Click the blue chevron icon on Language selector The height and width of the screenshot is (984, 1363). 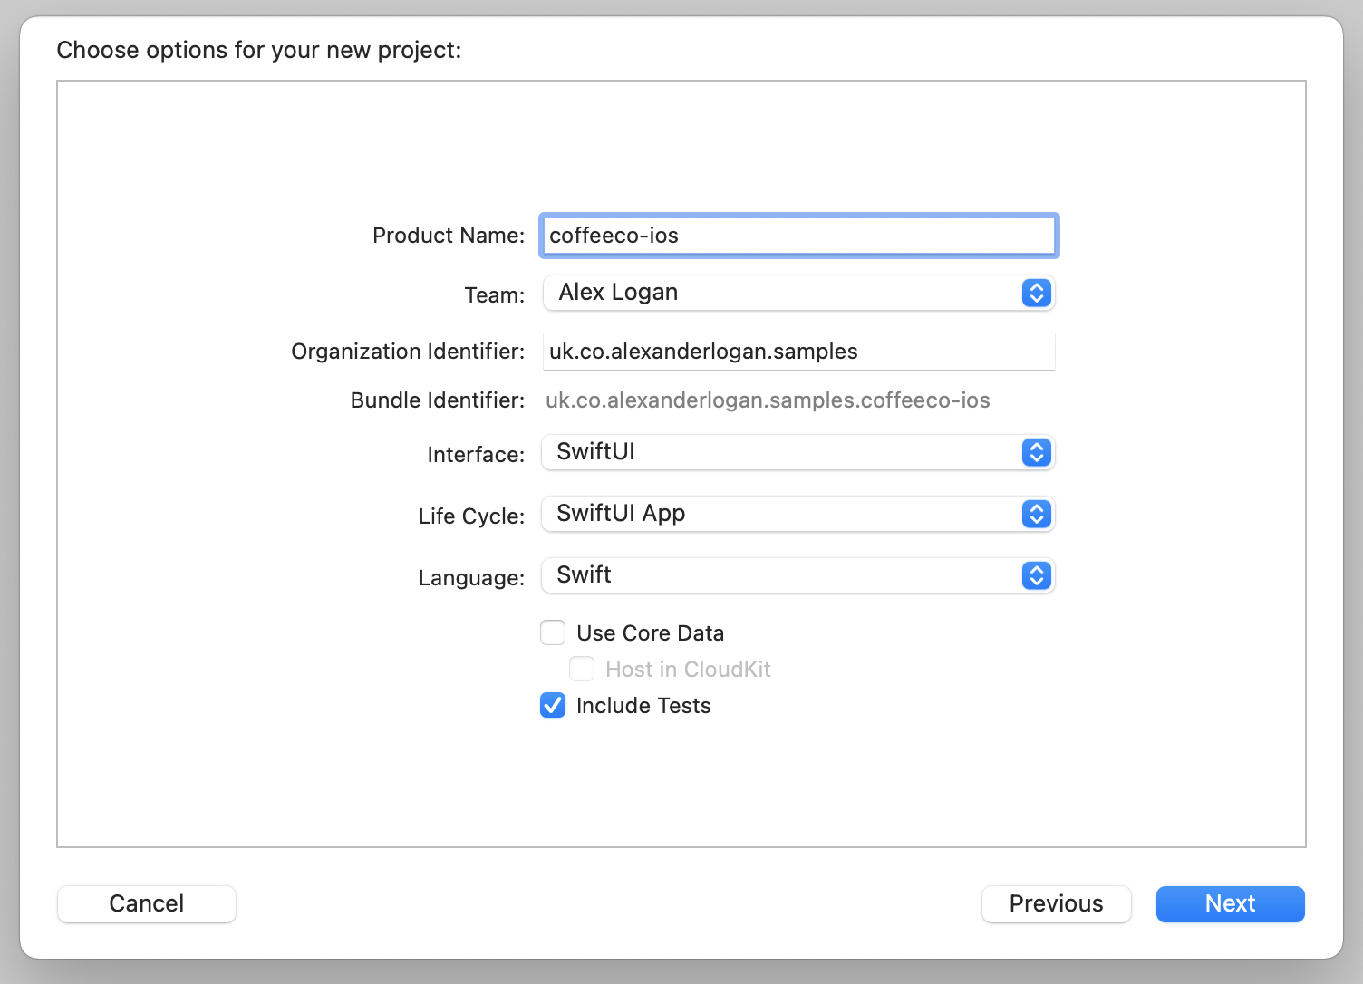pyautogui.click(x=1036, y=575)
